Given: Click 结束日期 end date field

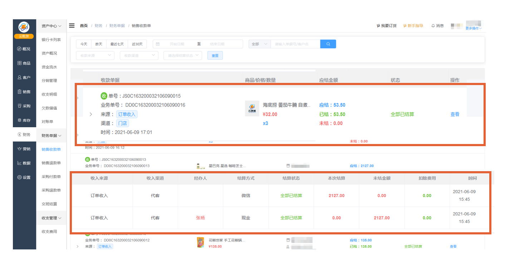Looking at the screenshot, I should coord(217,44).
